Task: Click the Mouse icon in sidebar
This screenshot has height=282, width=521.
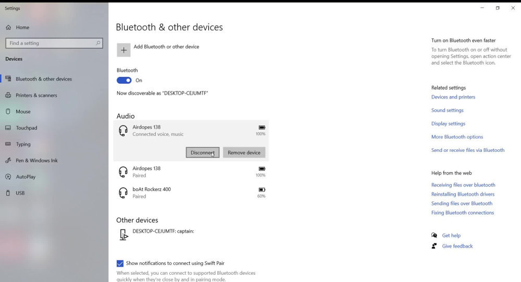Action: click(8, 111)
